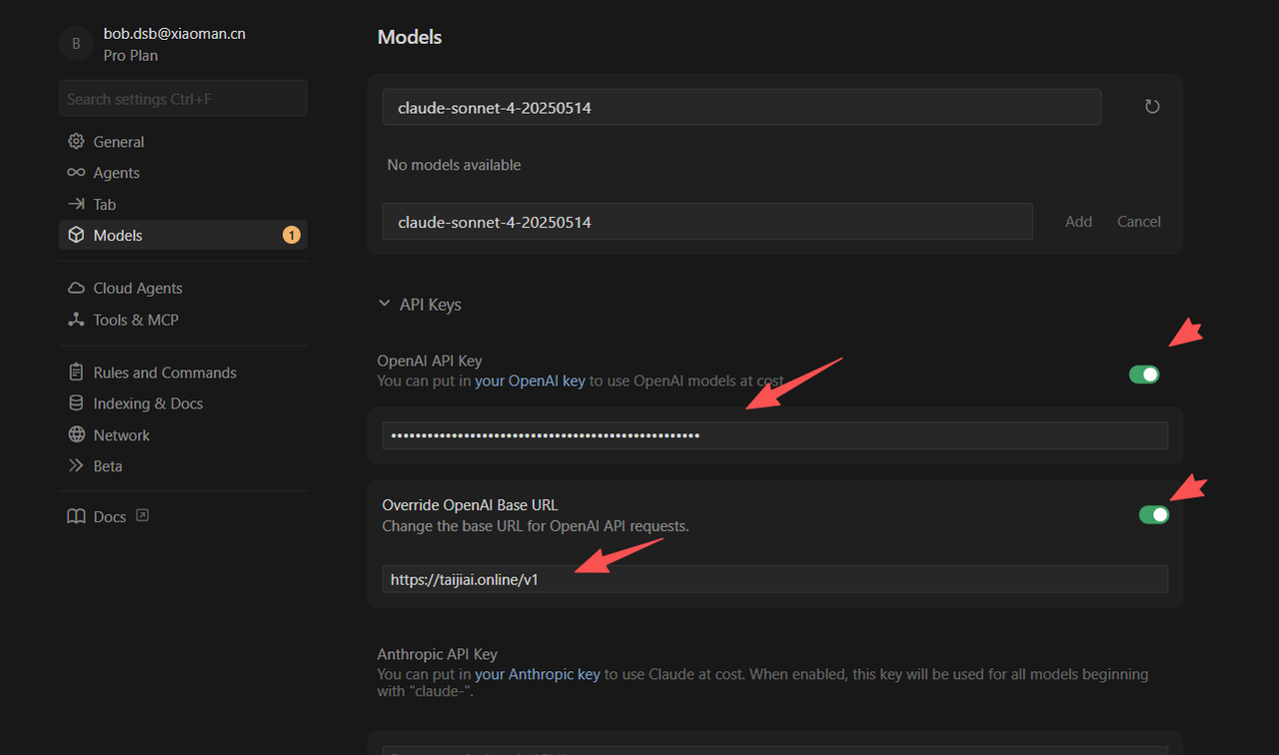Open Tools & MCP settings
1279x755 pixels.
tap(183, 320)
